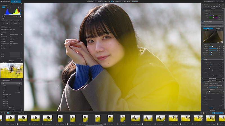Viewport: 225px width, 126px height.
Task: Click the denoising loupe placement target icon
Action: [210, 44]
